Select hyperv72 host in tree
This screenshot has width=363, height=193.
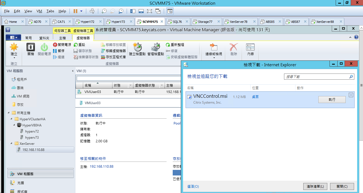32,131
